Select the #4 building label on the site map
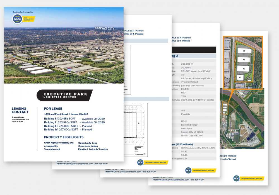The image size is (279, 195). pyautogui.click(x=244, y=51)
